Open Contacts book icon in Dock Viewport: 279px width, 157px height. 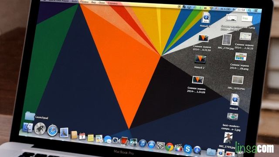tap(74, 135)
